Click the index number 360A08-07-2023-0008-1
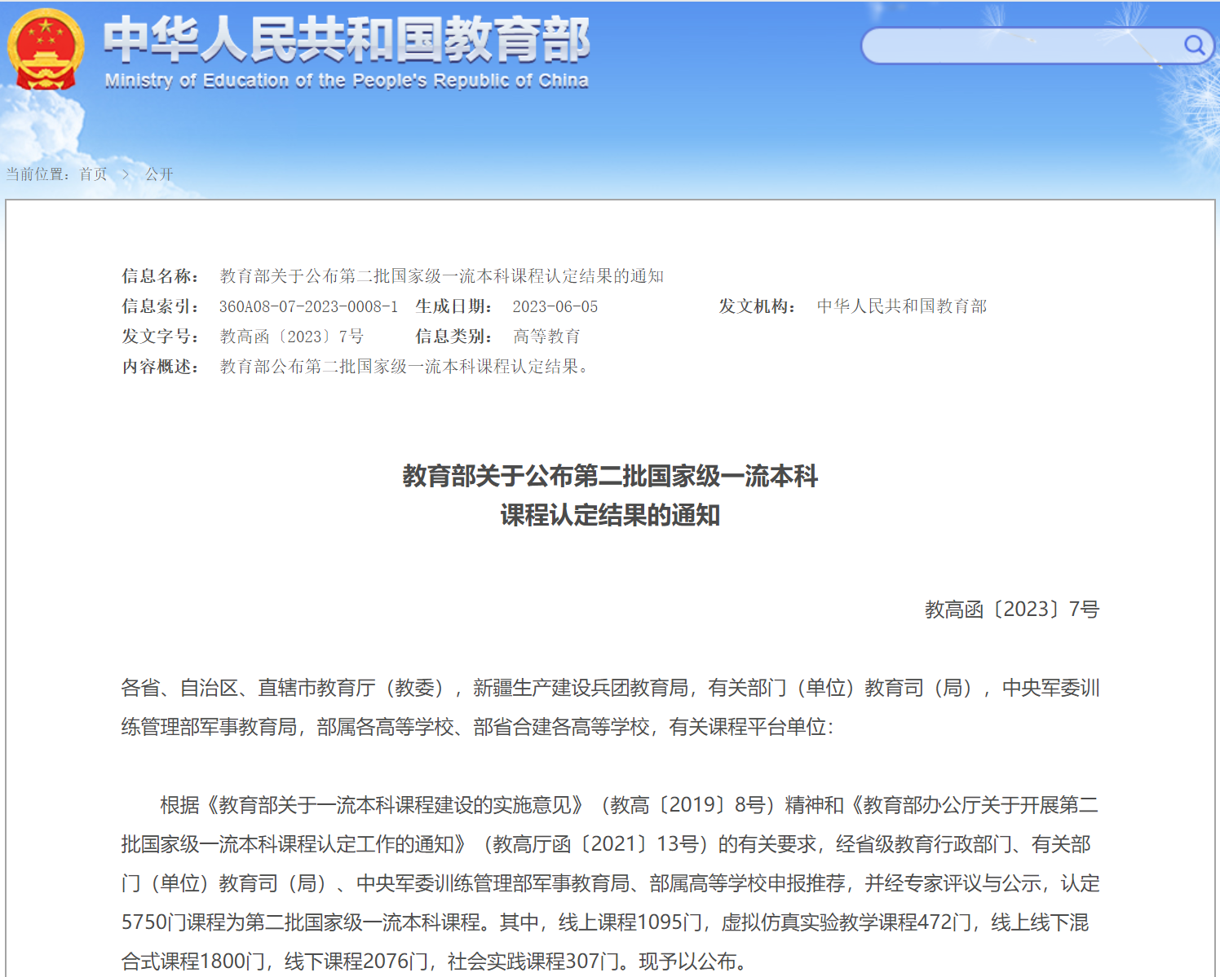This screenshot has width=1220, height=977. [308, 306]
